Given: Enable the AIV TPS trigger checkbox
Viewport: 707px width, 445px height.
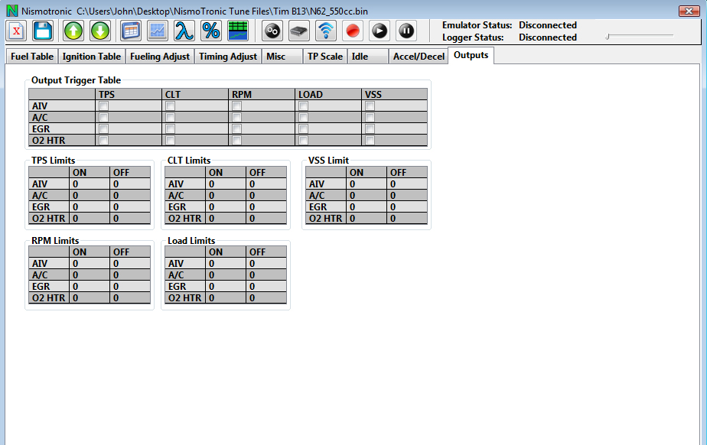Looking at the screenshot, I should coord(103,106).
